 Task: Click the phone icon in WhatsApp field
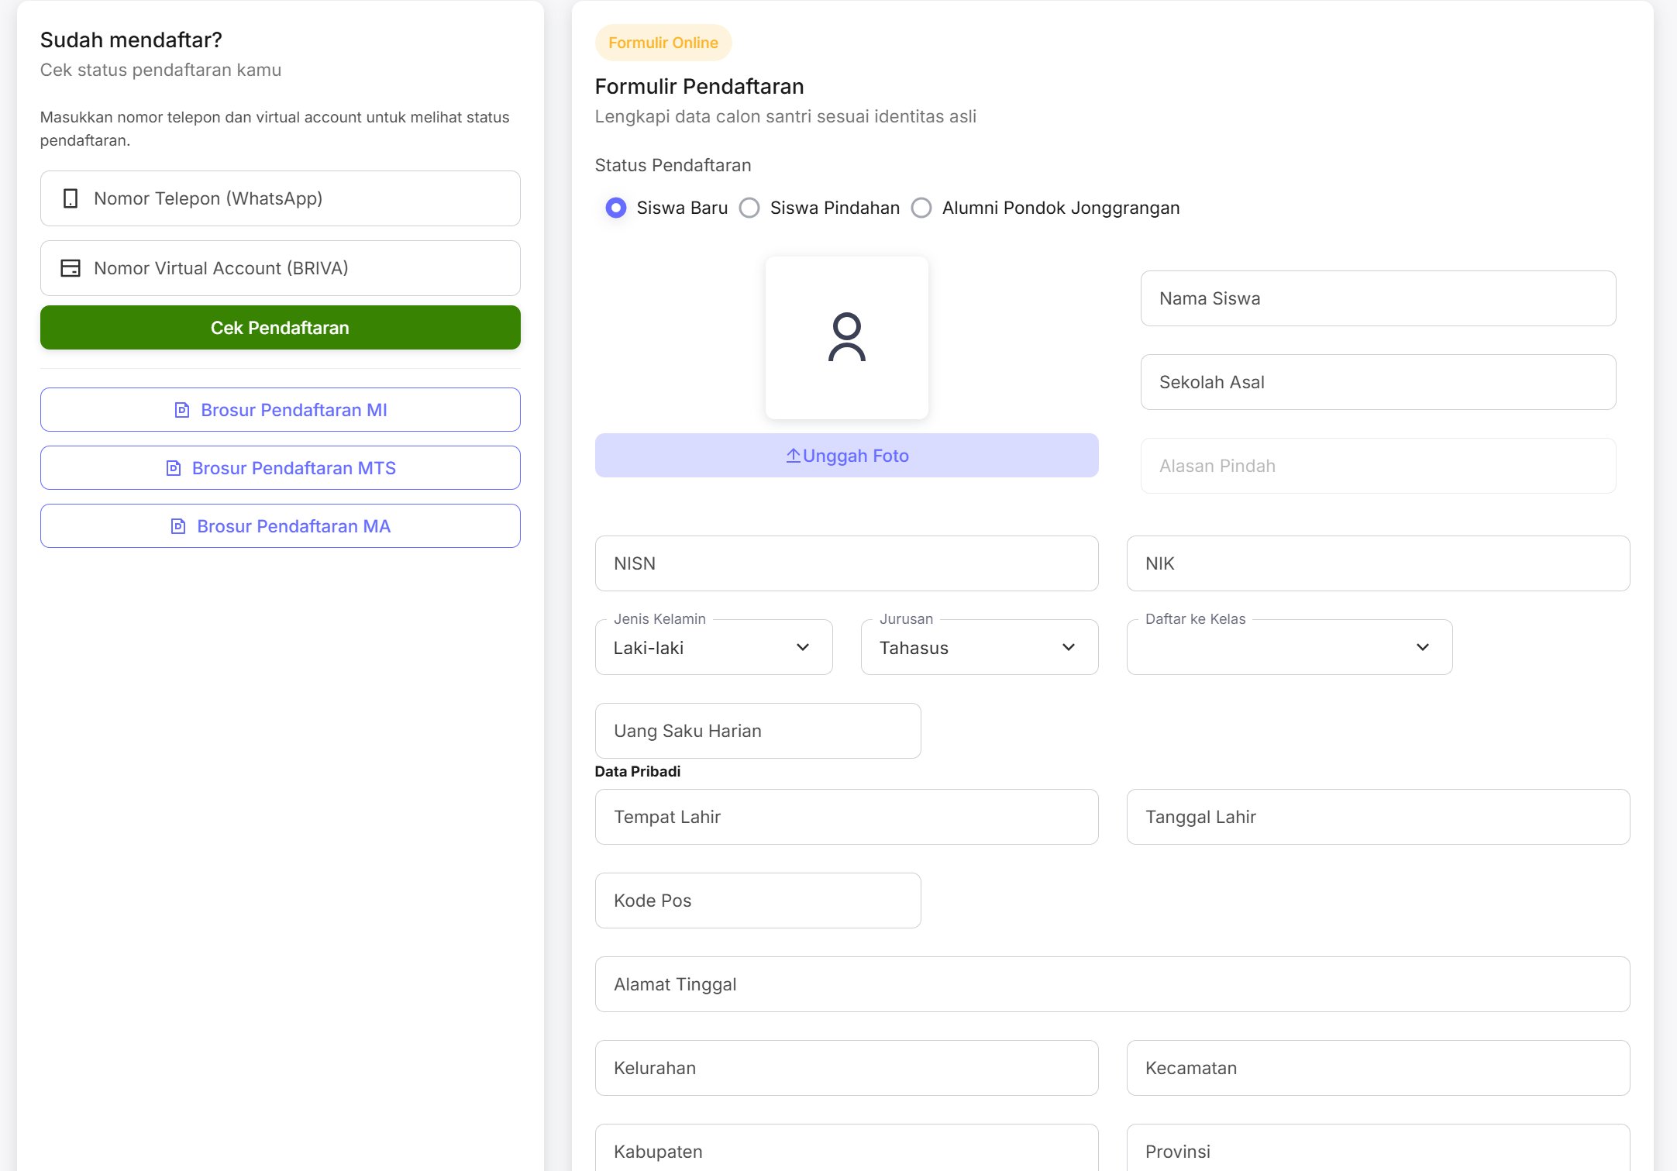click(x=71, y=198)
